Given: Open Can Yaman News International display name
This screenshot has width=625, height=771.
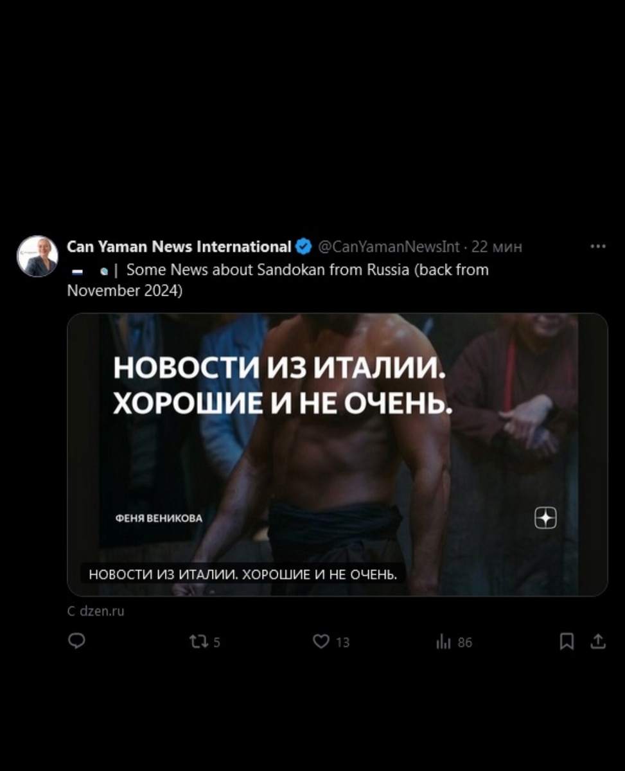Looking at the screenshot, I should tap(179, 246).
